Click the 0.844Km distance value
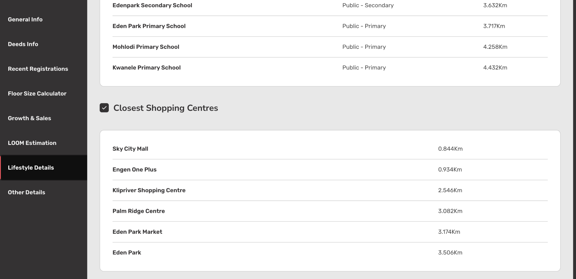This screenshot has height=279, width=576. pos(450,149)
